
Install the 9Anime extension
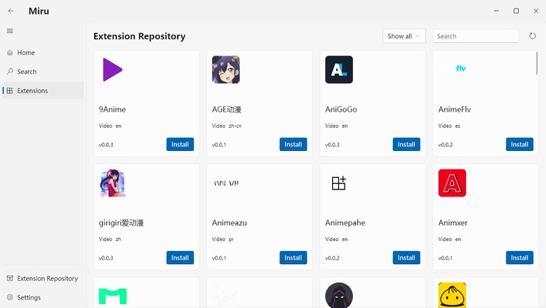(180, 144)
